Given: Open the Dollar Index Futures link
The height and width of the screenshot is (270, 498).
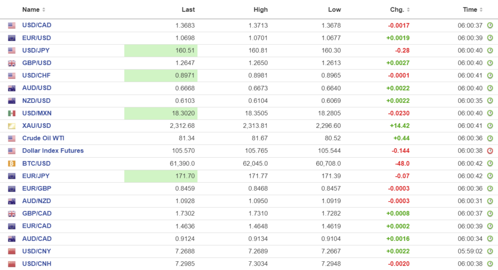Looking at the screenshot, I should click(53, 151).
